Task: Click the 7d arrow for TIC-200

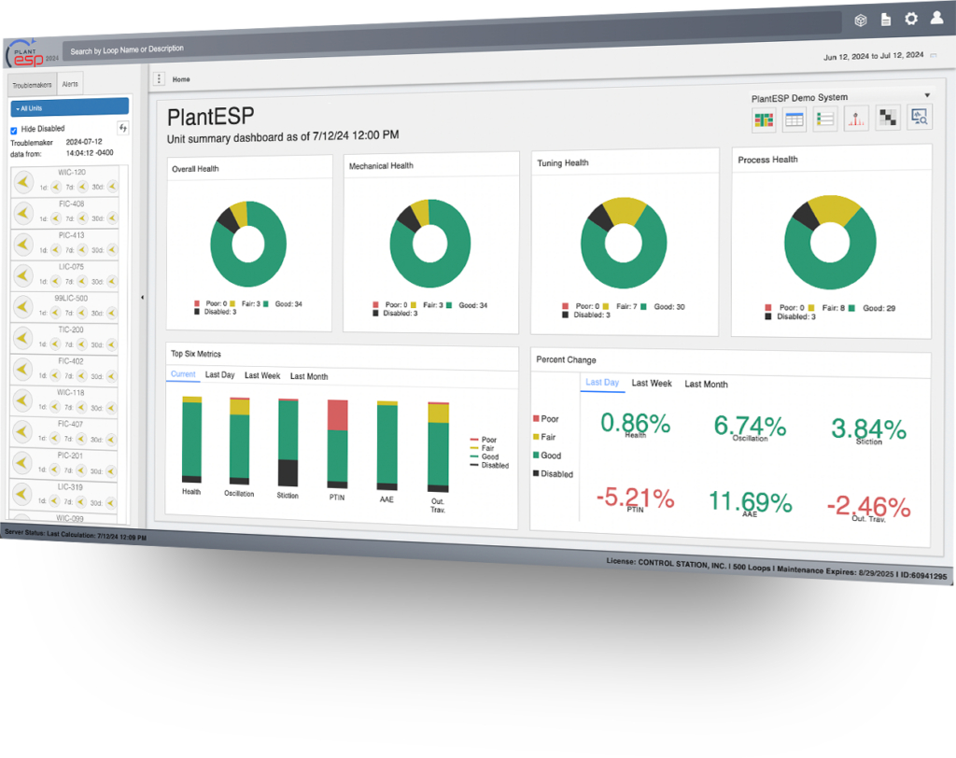Action: (82, 344)
